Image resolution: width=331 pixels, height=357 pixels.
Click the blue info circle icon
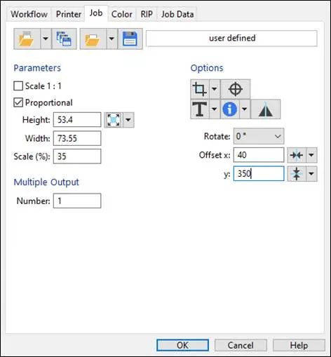[230, 109]
